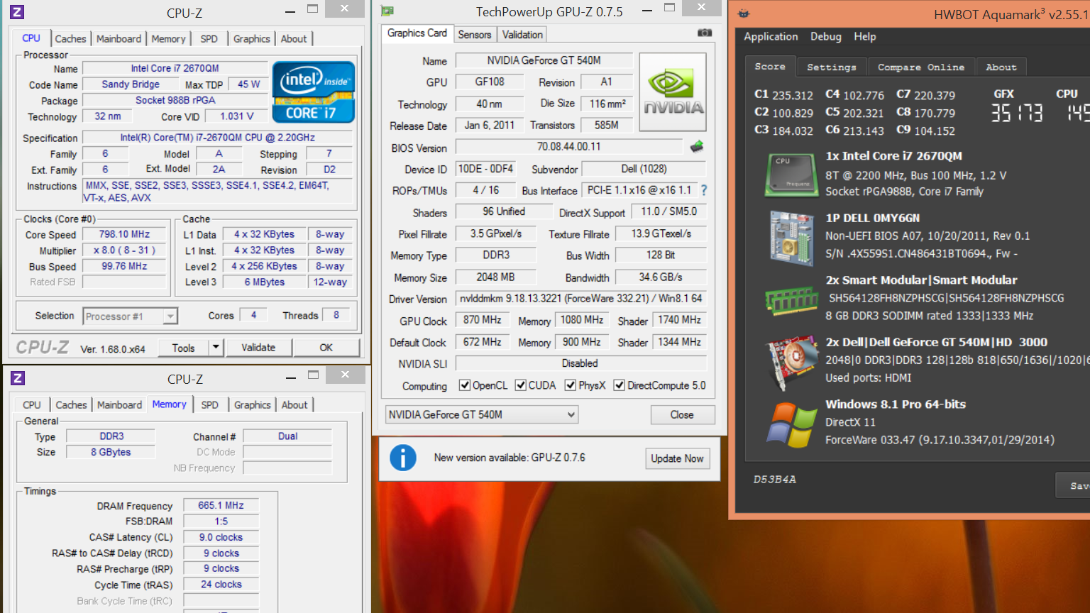Open Help menu in Aquamark

click(x=864, y=36)
